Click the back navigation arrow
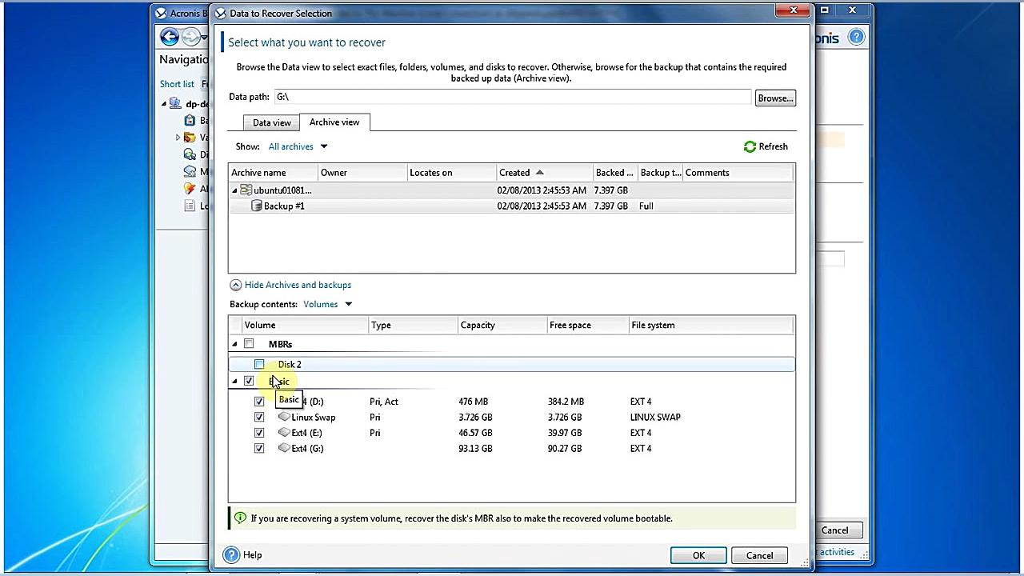Image resolution: width=1024 pixels, height=576 pixels. pyautogui.click(x=169, y=36)
